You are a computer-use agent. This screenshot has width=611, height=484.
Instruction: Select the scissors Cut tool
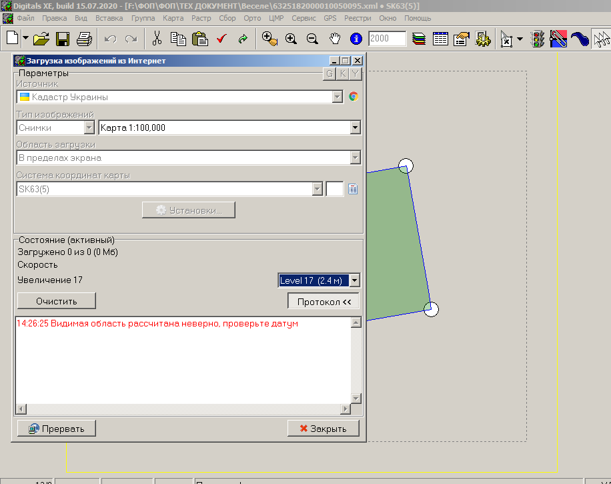(x=157, y=39)
